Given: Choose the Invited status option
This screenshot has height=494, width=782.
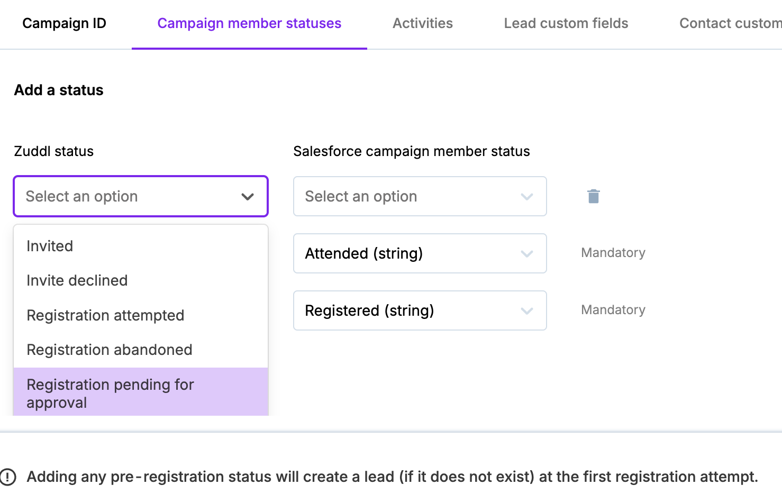Looking at the screenshot, I should coord(50,246).
